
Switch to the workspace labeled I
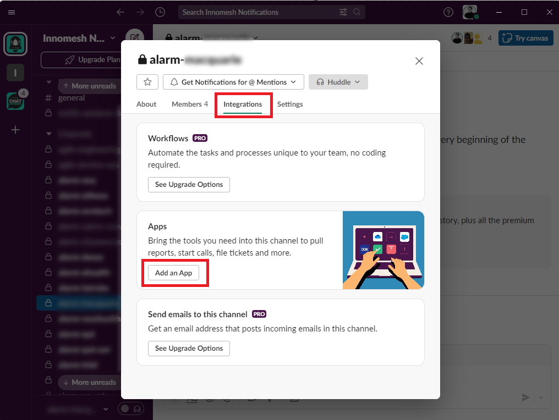(x=15, y=73)
